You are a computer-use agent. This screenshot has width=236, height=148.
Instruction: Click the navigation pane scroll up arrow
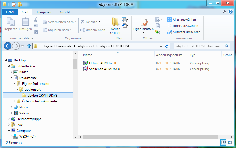click(75, 54)
